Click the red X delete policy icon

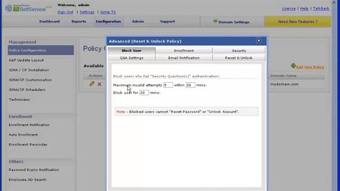(x=99, y=84)
